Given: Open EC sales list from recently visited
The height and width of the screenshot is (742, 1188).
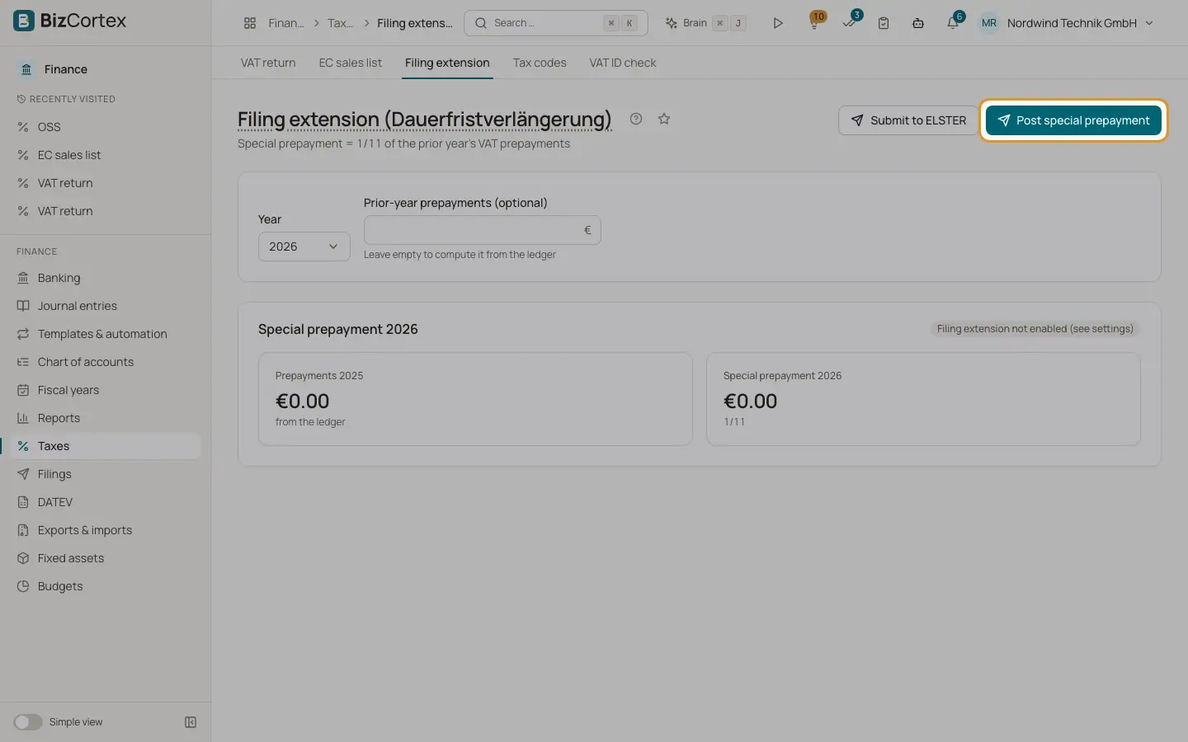Looking at the screenshot, I should pos(106,155).
